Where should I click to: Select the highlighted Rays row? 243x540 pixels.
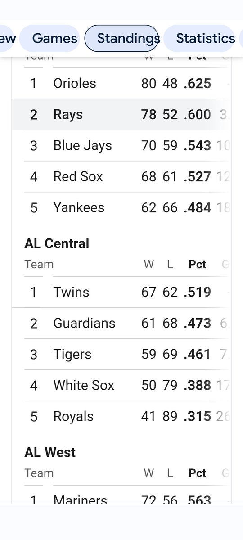pyautogui.click(x=121, y=114)
